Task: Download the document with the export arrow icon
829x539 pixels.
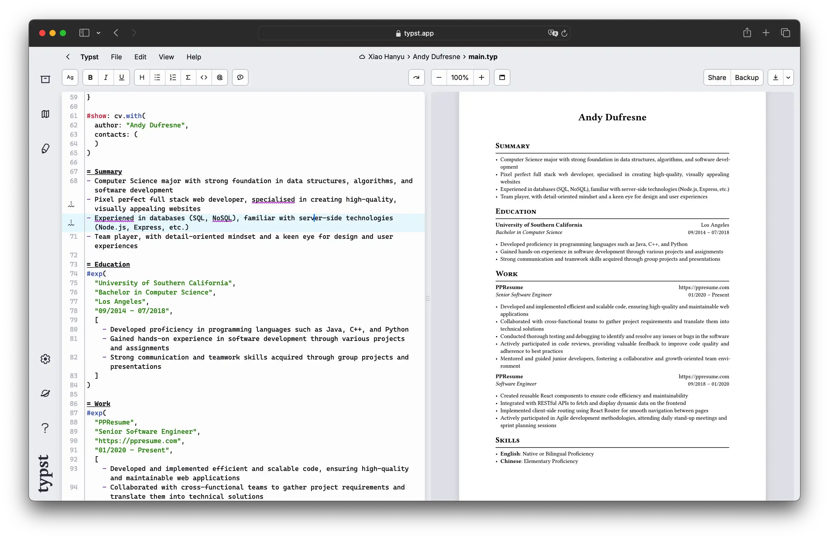Action: 775,77
